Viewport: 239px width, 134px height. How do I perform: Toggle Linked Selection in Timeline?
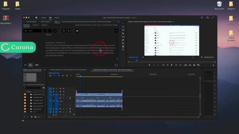tap(59, 76)
